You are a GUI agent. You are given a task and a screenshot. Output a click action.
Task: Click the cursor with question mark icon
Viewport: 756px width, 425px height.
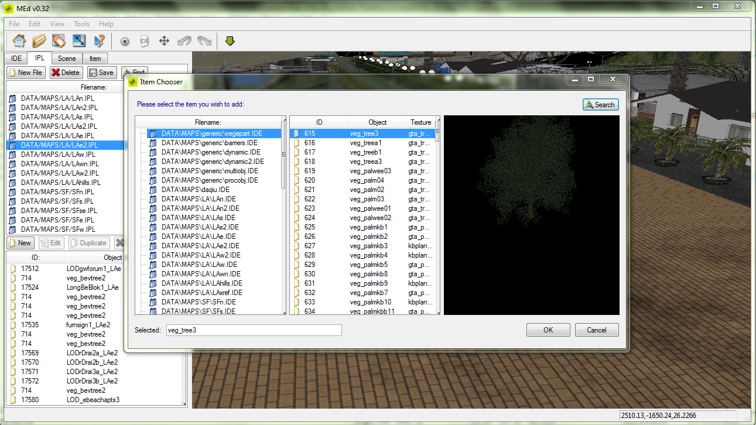click(x=99, y=41)
